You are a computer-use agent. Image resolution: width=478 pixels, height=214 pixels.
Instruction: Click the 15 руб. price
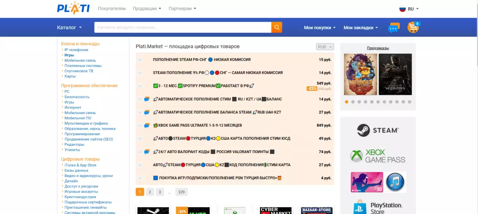[325, 60]
